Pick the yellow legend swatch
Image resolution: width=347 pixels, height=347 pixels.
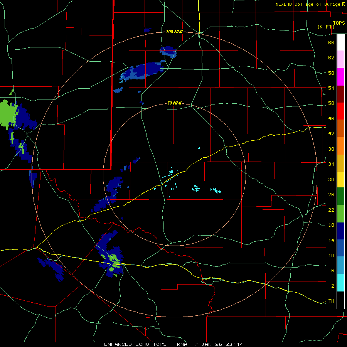tap(340, 179)
